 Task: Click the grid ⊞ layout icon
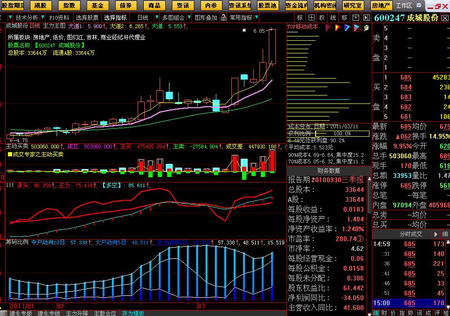pyautogui.click(x=311, y=18)
